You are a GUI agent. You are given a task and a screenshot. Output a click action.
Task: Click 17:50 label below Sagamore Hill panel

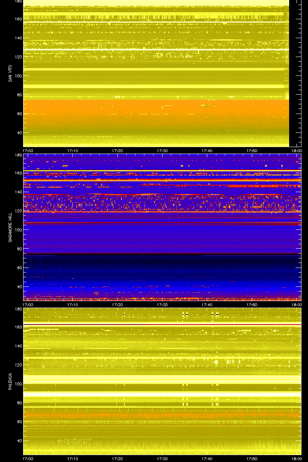252,305
